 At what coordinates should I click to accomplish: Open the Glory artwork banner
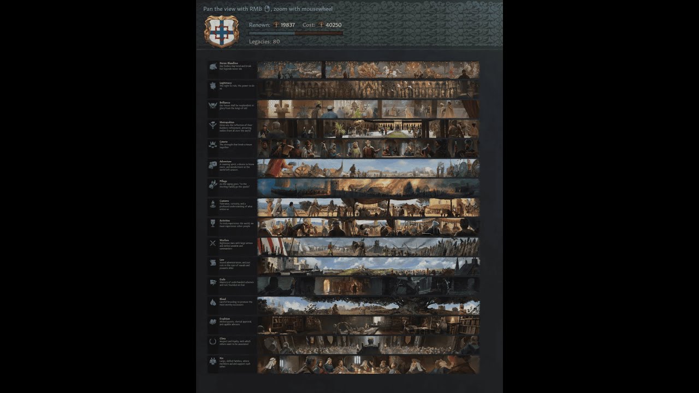pyautogui.click(x=369, y=344)
